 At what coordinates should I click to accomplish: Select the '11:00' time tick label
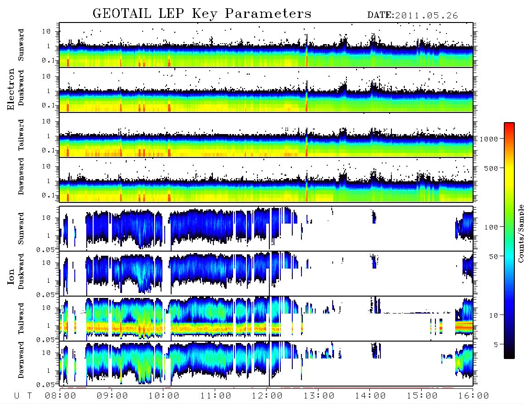click(216, 396)
